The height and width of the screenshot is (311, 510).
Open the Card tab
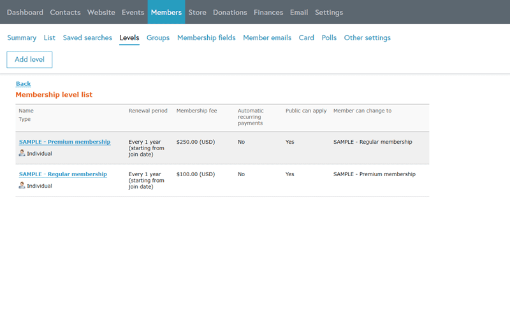[x=307, y=38]
